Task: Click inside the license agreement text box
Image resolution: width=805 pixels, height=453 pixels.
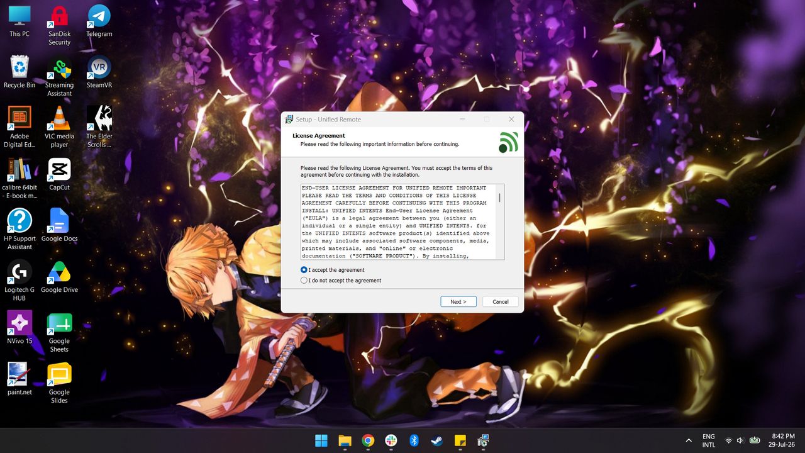Action: pos(398,221)
